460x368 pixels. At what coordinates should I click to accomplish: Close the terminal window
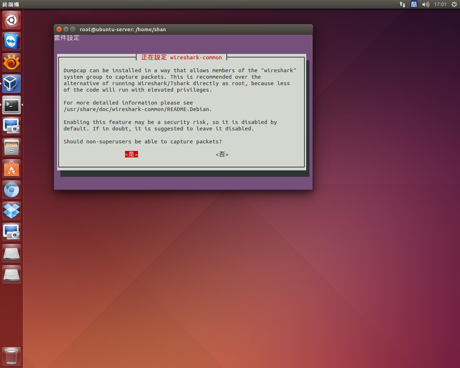point(59,29)
